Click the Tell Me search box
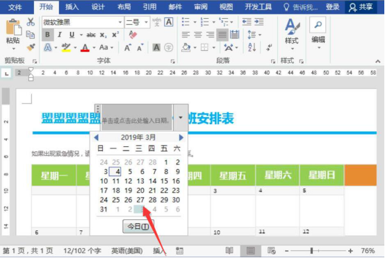385x258 pixels. pos(301,7)
